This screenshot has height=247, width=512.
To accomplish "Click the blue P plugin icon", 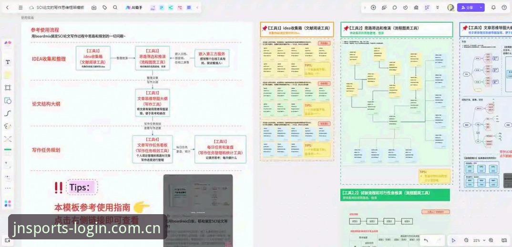I will click(x=162, y=8).
